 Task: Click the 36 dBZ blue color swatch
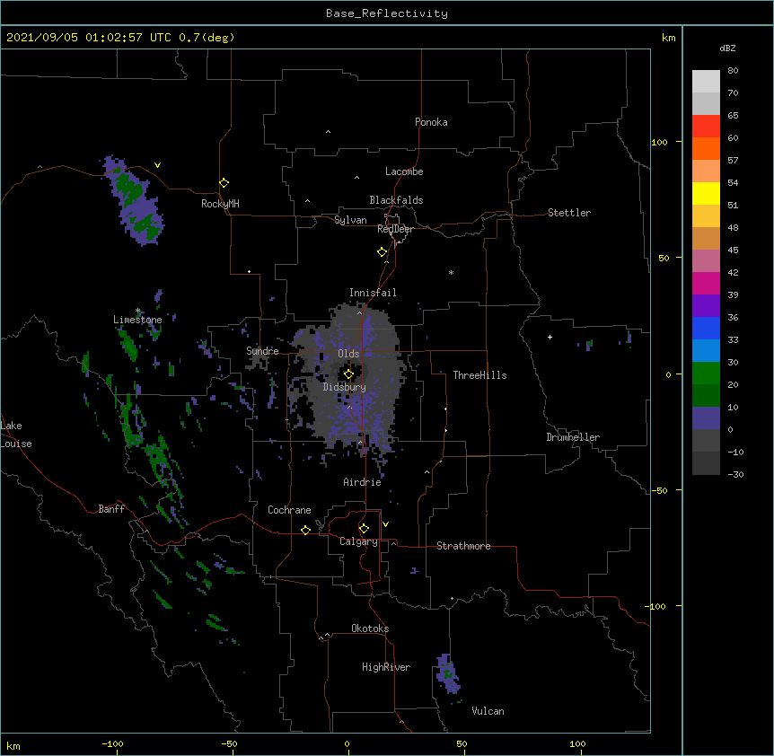pos(706,328)
